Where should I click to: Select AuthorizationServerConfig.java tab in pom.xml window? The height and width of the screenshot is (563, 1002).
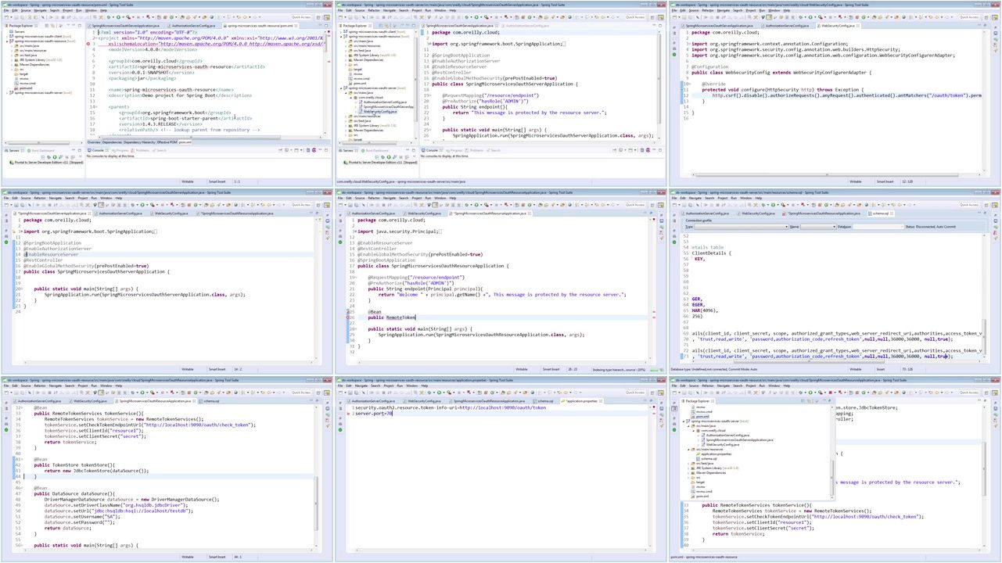tap(193, 26)
